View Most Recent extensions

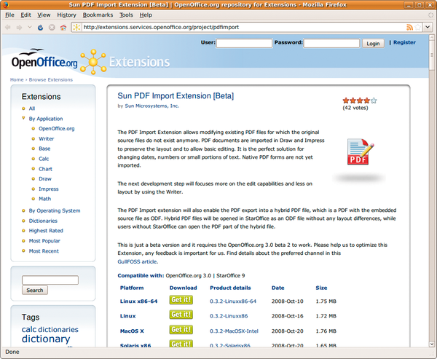coord(44,250)
